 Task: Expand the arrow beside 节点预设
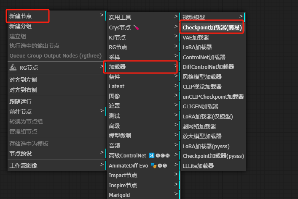[x=102, y=152]
